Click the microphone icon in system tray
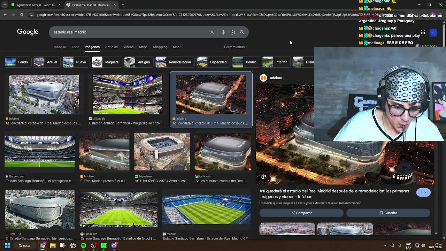The height and width of the screenshot is (251, 446). (x=400, y=245)
